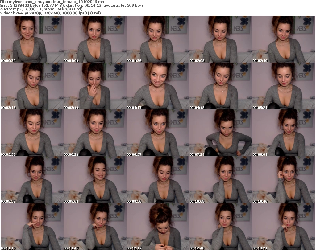Pick the 00:09:04 frame
The image size is (316, 250).
(95, 180)
